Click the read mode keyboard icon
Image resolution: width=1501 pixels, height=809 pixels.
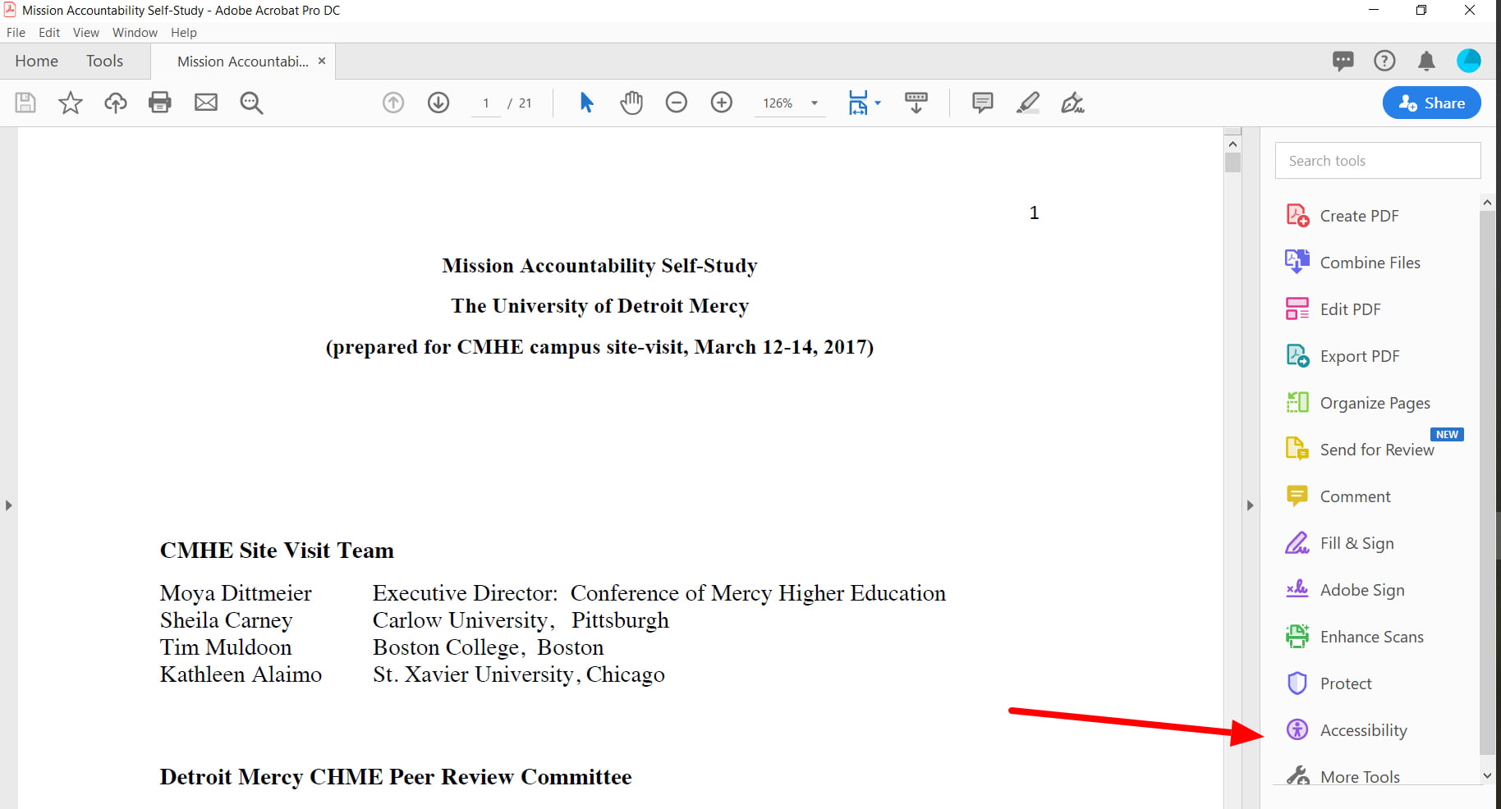[x=916, y=103]
